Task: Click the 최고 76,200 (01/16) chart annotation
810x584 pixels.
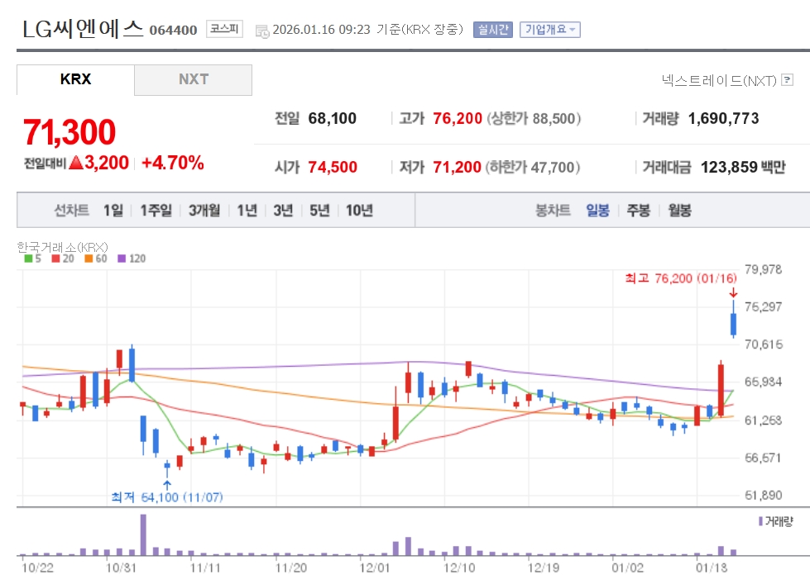Action: coord(681,278)
